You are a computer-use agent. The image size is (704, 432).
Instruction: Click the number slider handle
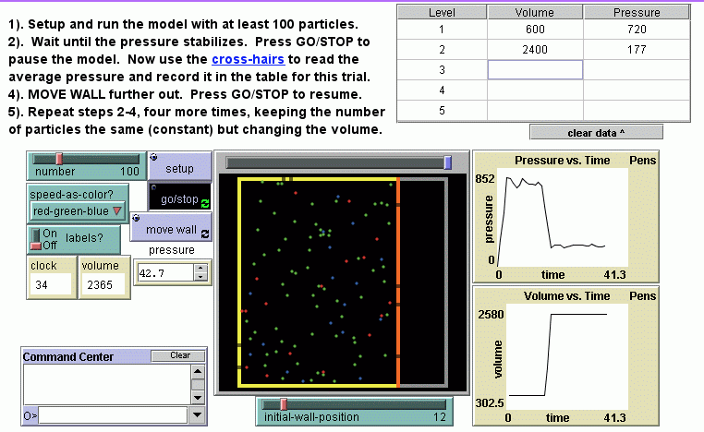point(59,159)
